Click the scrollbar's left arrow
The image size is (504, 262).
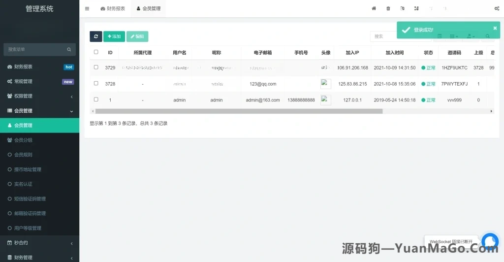[x=93, y=111]
